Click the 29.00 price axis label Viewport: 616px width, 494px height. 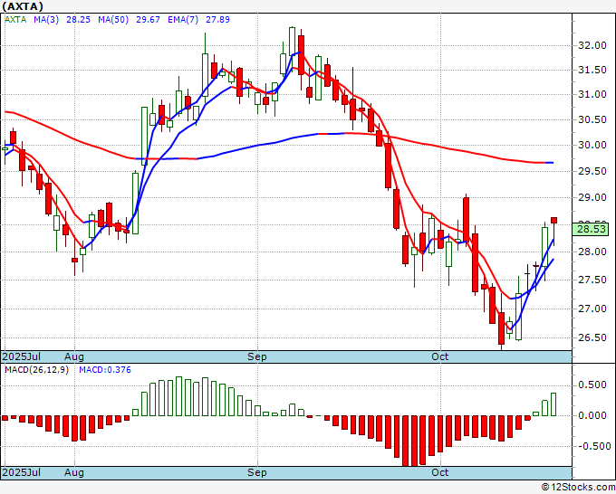click(x=592, y=197)
